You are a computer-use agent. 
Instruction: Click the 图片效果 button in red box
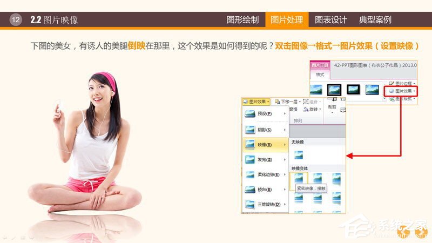coord(402,91)
